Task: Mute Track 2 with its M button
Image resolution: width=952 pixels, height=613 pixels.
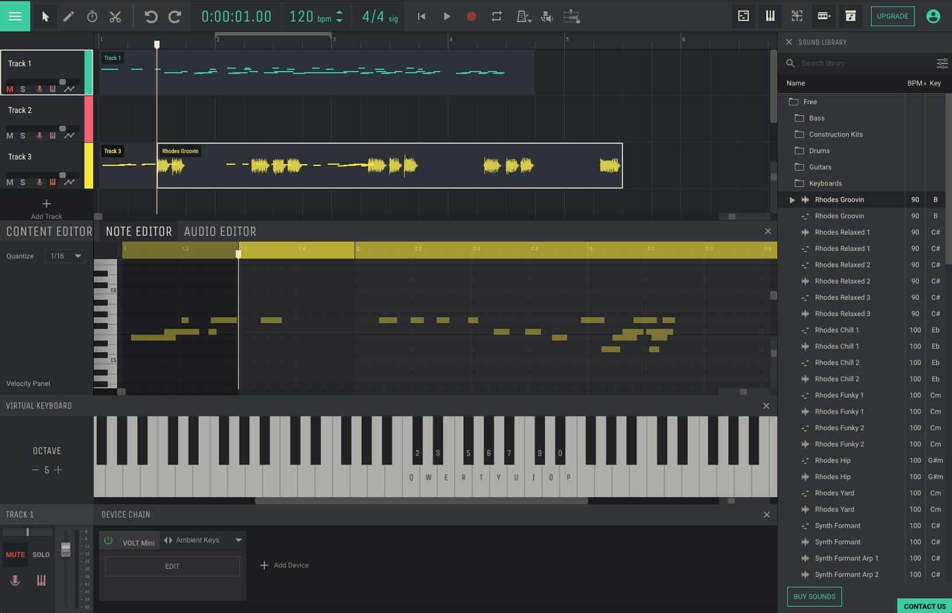Action: pyautogui.click(x=9, y=135)
